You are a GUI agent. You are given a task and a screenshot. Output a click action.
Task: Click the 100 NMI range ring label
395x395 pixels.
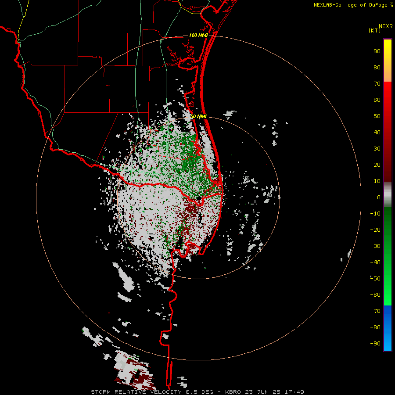tap(198, 35)
